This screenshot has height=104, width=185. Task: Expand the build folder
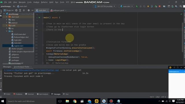pos(7,25)
